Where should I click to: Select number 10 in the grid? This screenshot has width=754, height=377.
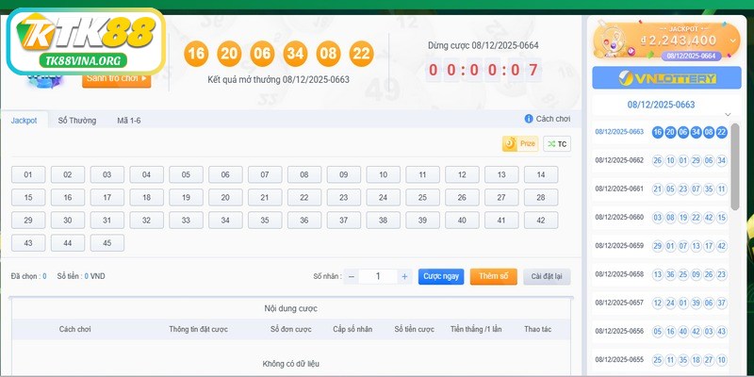click(x=384, y=174)
